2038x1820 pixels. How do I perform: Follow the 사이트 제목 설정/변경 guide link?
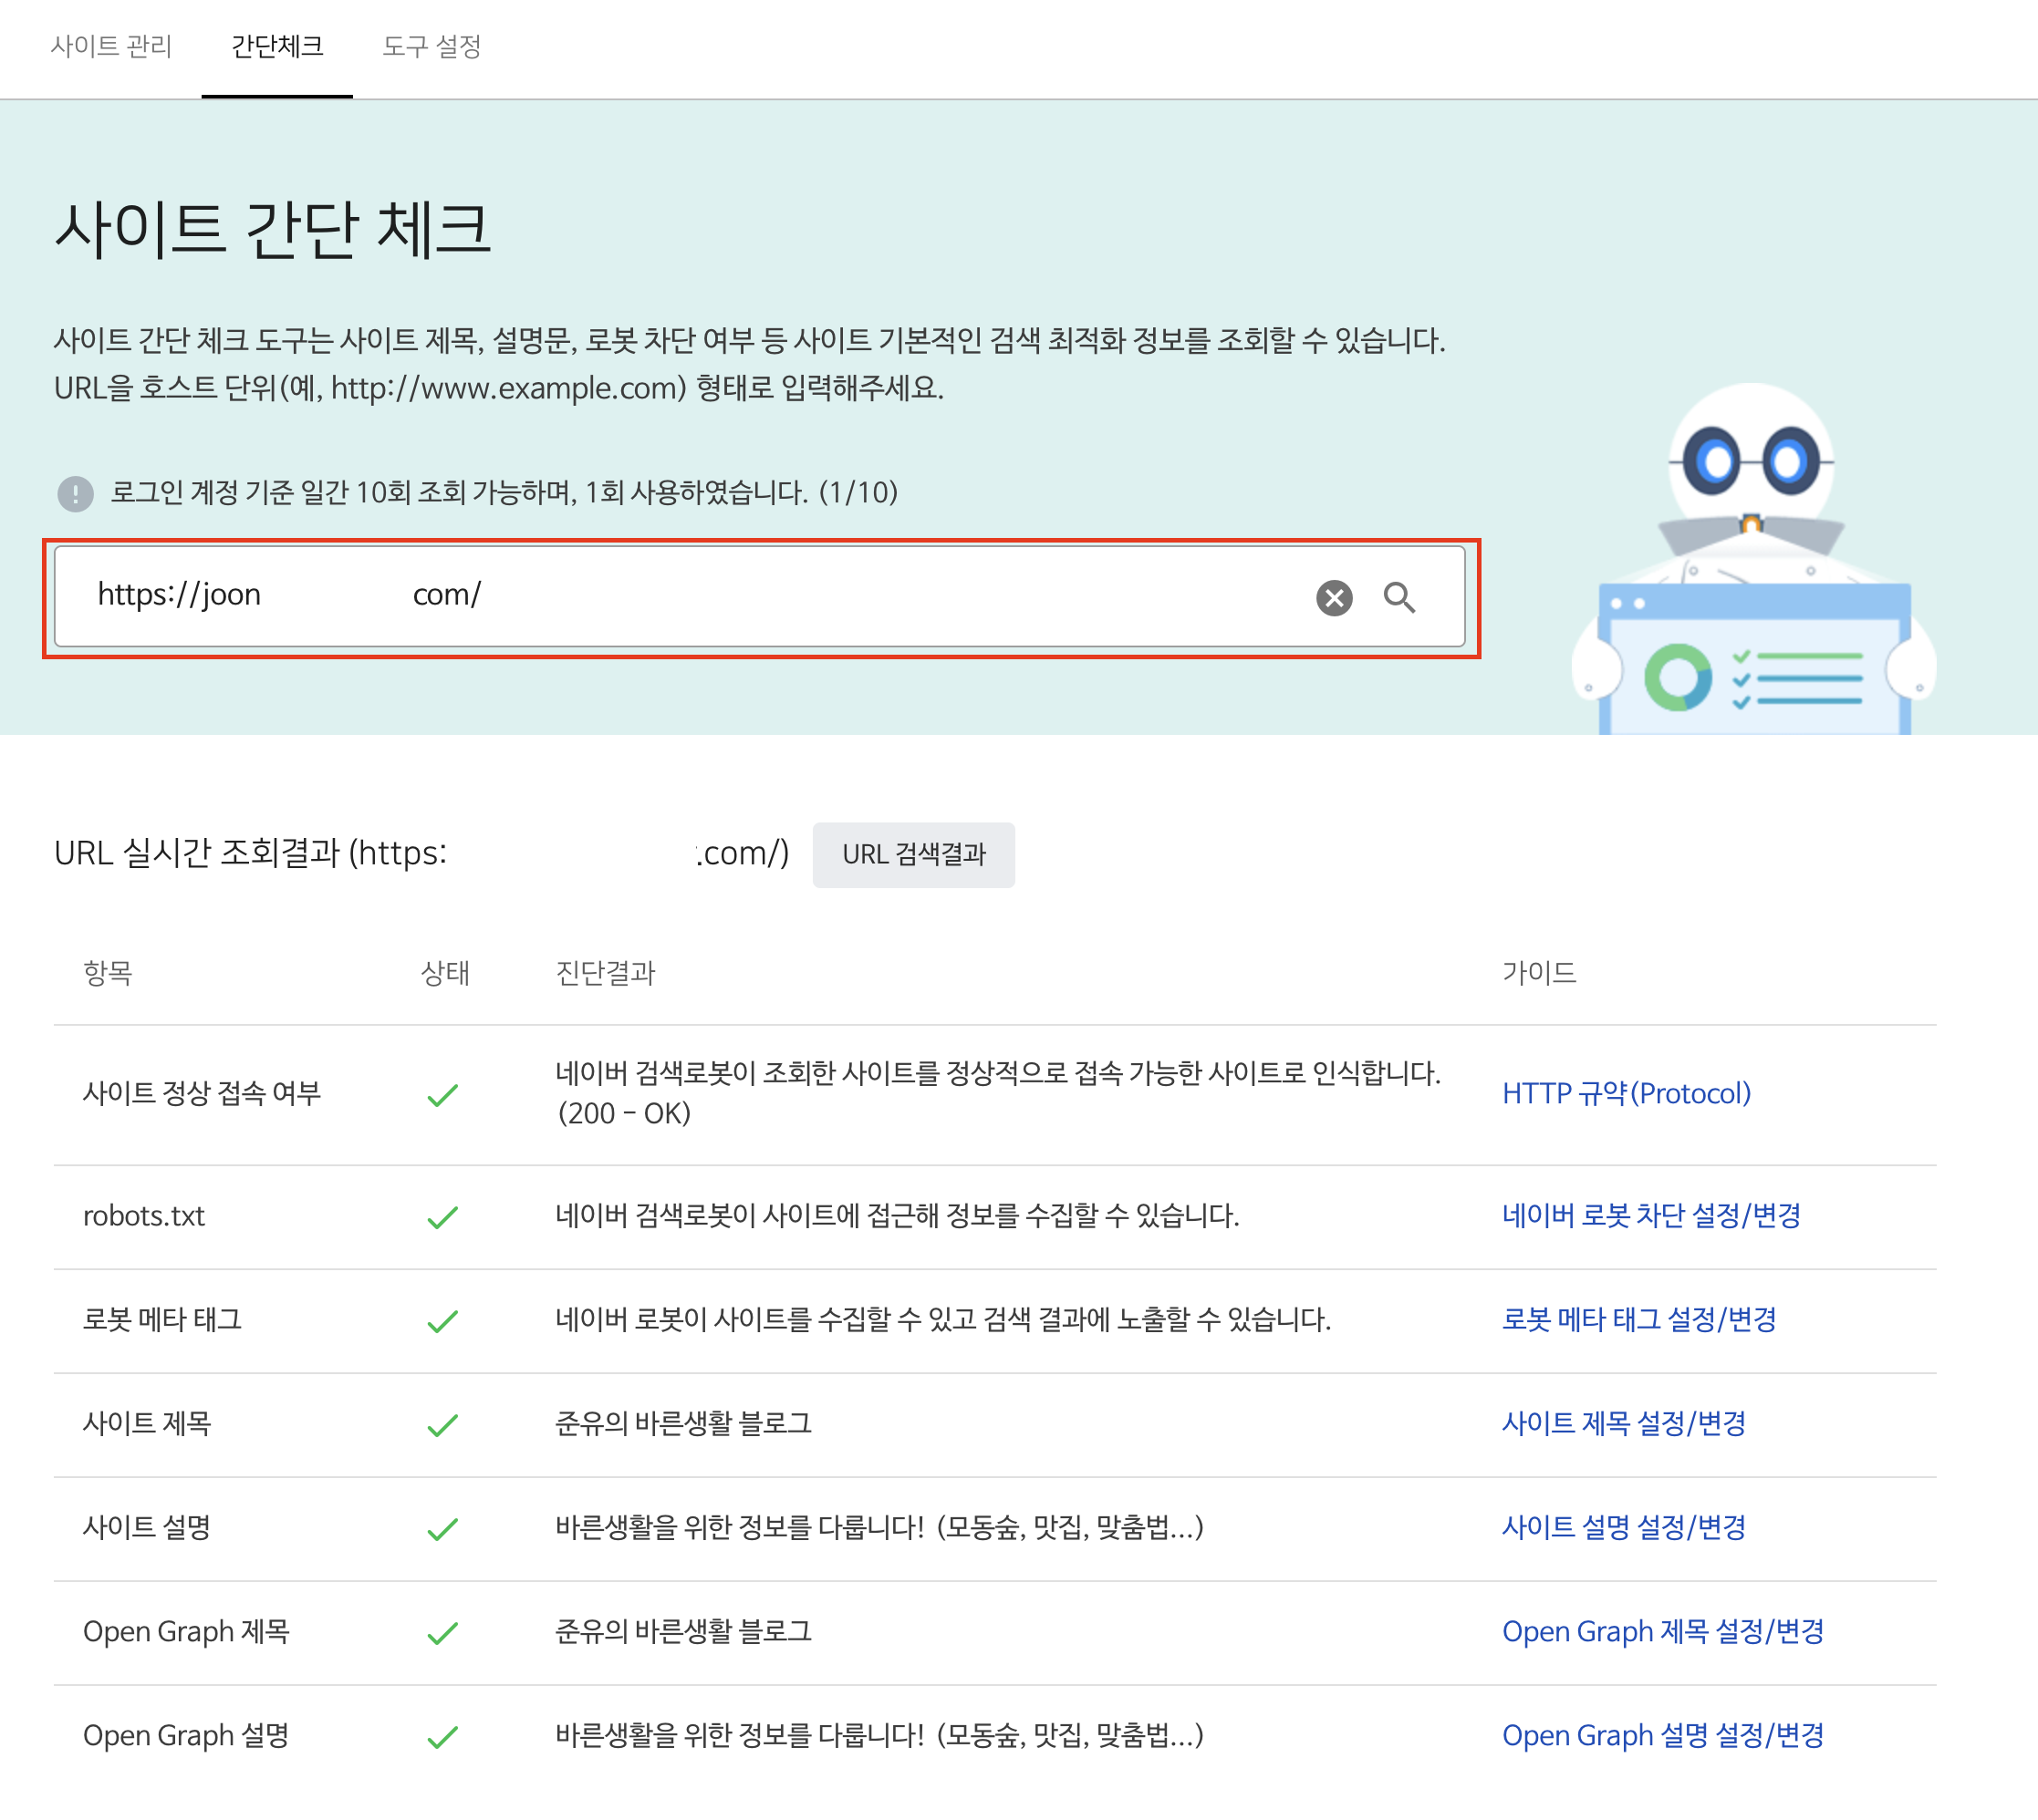coord(1623,1423)
